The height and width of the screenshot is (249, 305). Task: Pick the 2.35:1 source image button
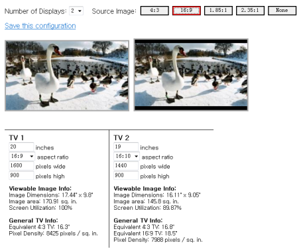[x=250, y=11]
